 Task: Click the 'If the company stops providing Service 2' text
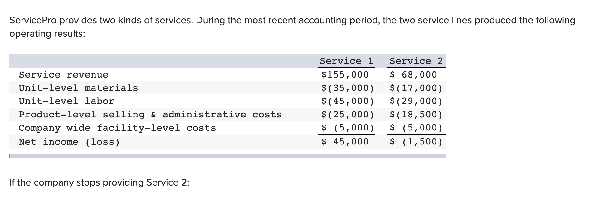click(99, 182)
